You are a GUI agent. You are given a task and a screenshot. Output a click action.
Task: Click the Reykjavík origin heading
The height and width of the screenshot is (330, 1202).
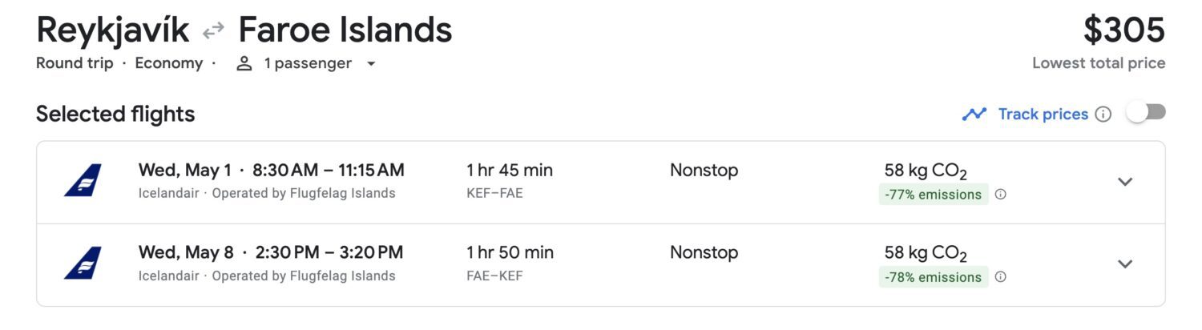112,30
